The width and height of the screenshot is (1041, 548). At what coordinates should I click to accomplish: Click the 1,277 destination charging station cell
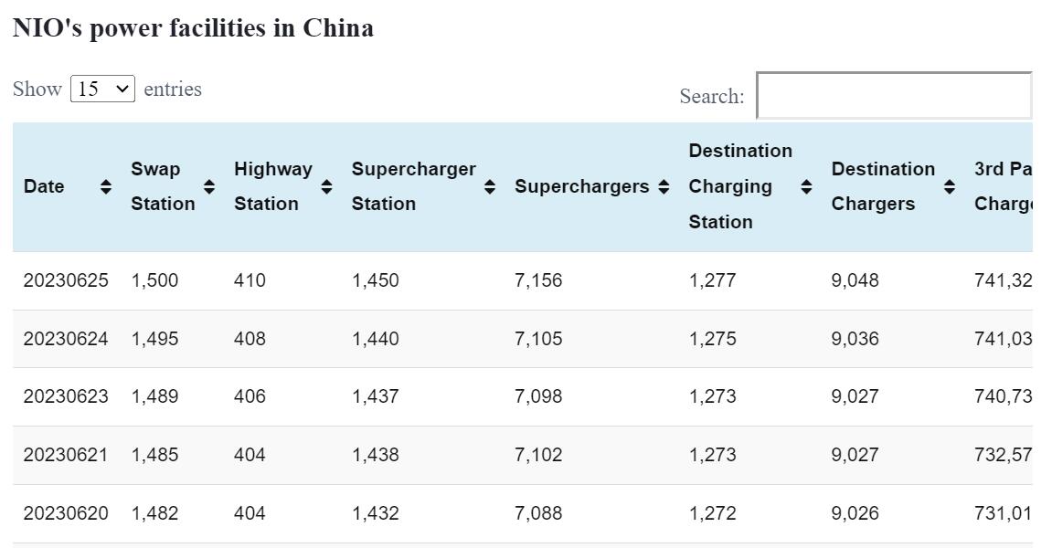pyautogui.click(x=712, y=280)
